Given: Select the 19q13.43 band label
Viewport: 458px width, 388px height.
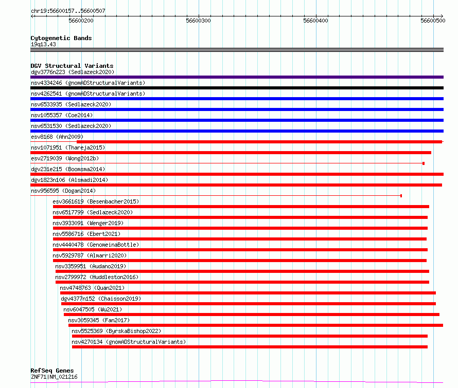Looking at the screenshot, I should point(43,44).
